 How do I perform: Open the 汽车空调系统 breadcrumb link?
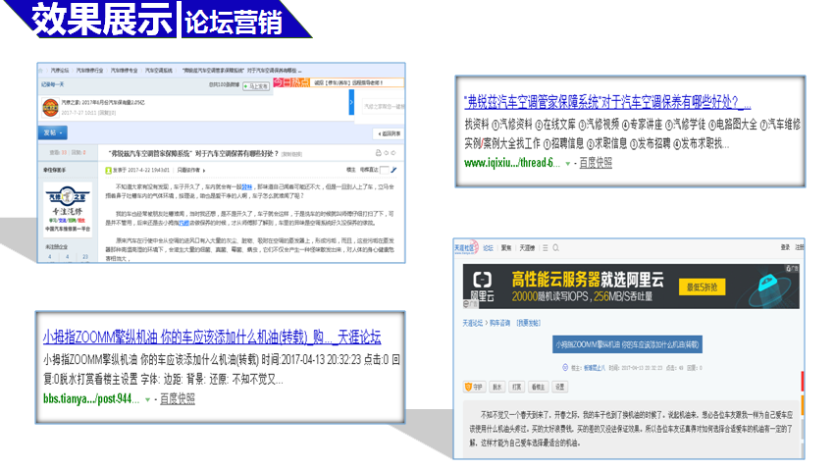(x=159, y=71)
